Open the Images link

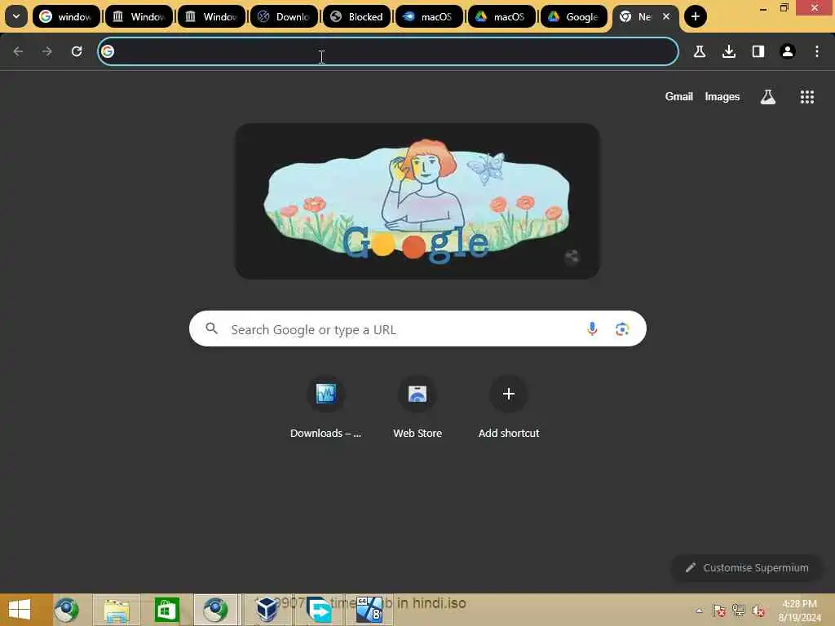[x=722, y=96]
